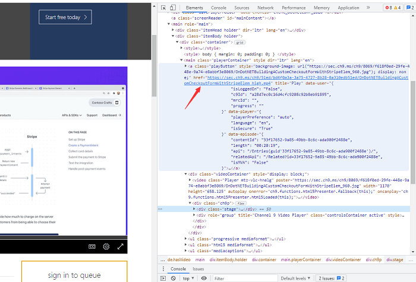Image resolution: width=416 pixels, height=282 pixels.
Task: Show more DevTools tabs via the chevron
Action: pyautogui.click(x=368, y=8)
